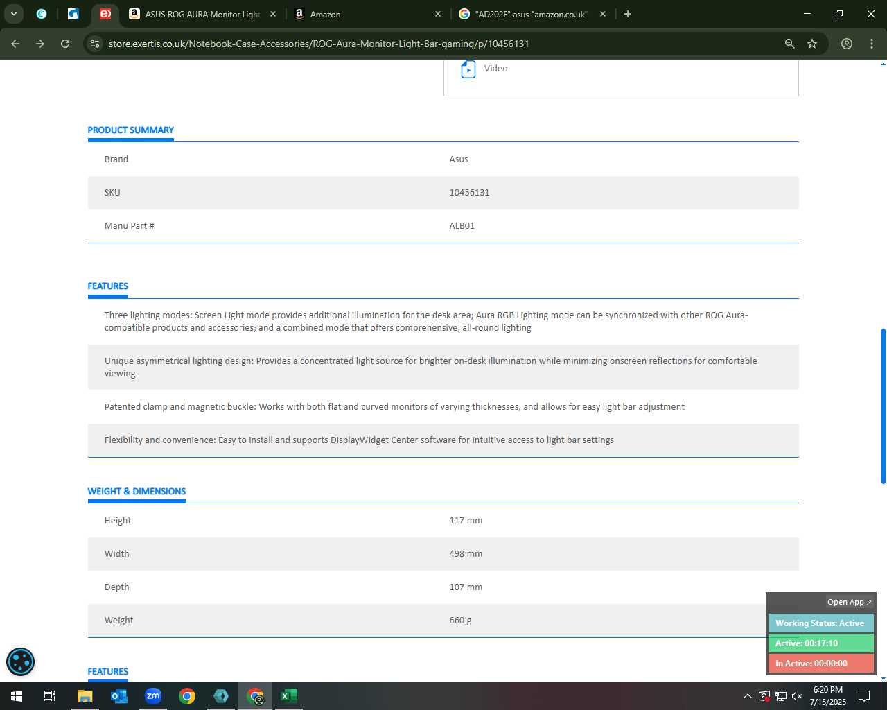The width and height of the screenshot is (887, 710).
Task: Open Google Chrome from the taskbar
Action: 187,696
